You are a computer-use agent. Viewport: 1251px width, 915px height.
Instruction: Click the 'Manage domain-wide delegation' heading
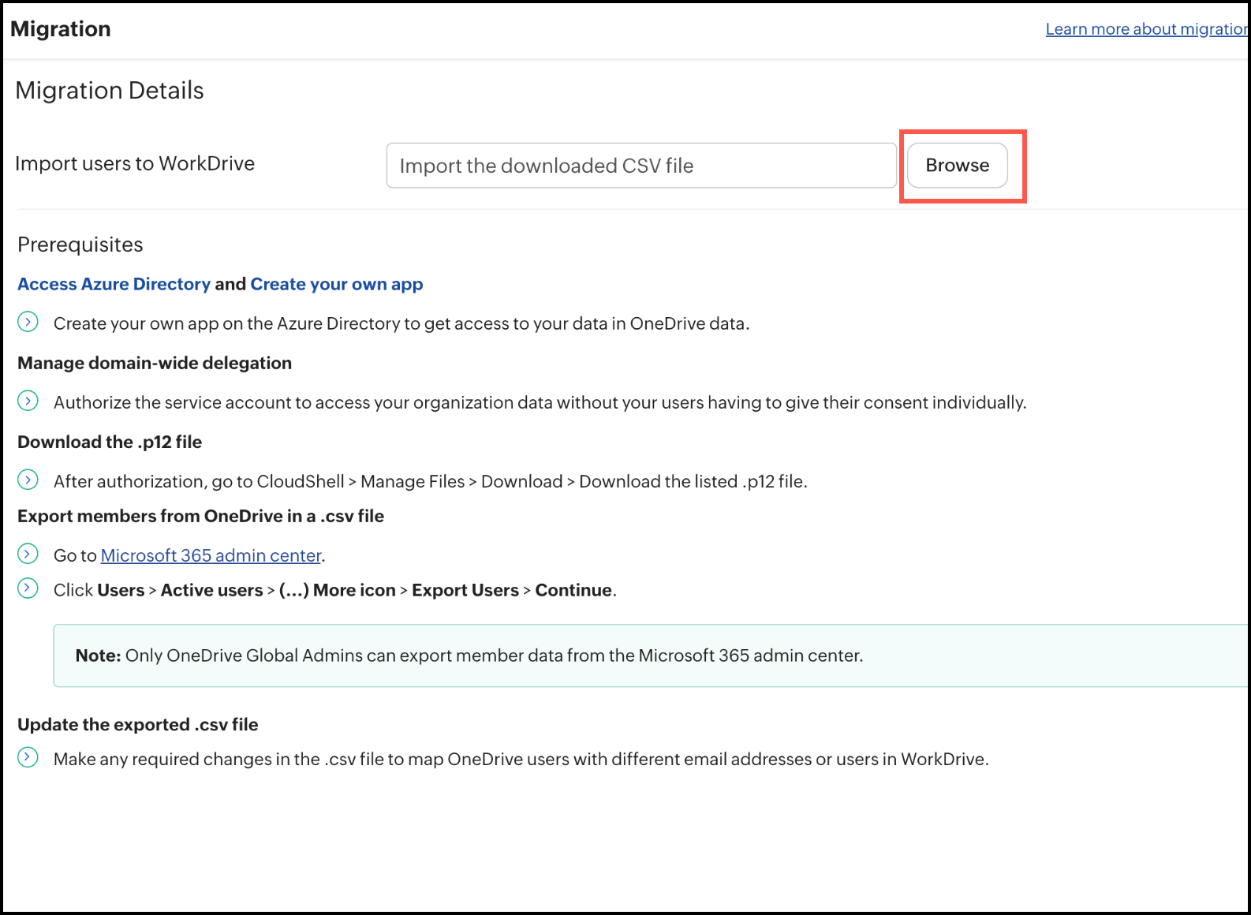click(x=155, y=363)
